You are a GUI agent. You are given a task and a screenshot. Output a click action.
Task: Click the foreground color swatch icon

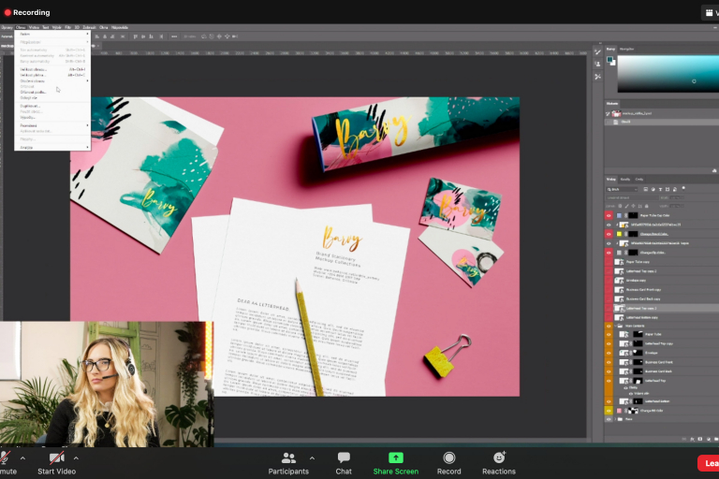click(609, 60)
